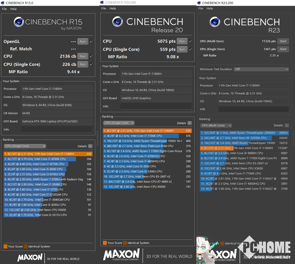Click the Processor field in R23
Screen dimensions: 295x264
pyautogui.click(x=253, y=85)
